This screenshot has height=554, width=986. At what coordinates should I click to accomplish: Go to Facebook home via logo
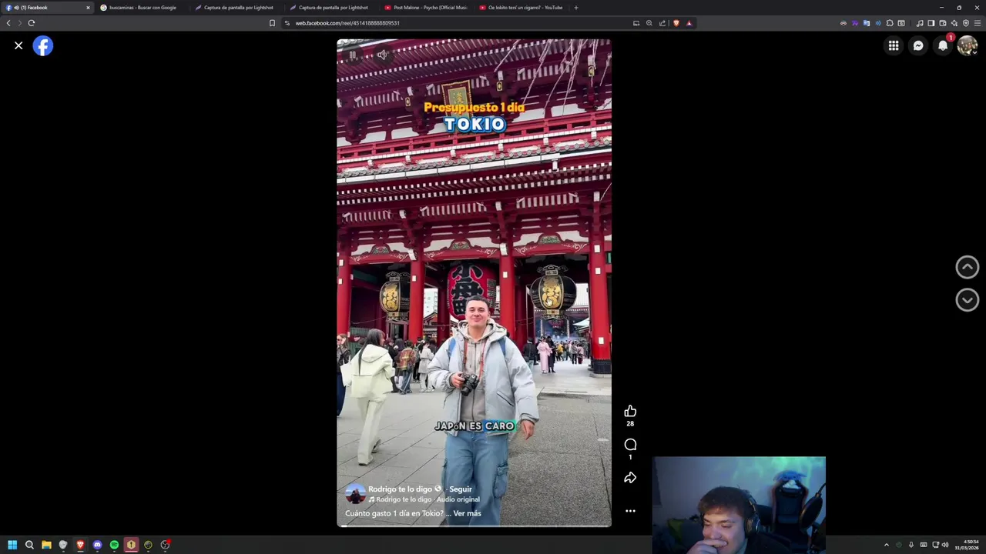tap(43, 46)
